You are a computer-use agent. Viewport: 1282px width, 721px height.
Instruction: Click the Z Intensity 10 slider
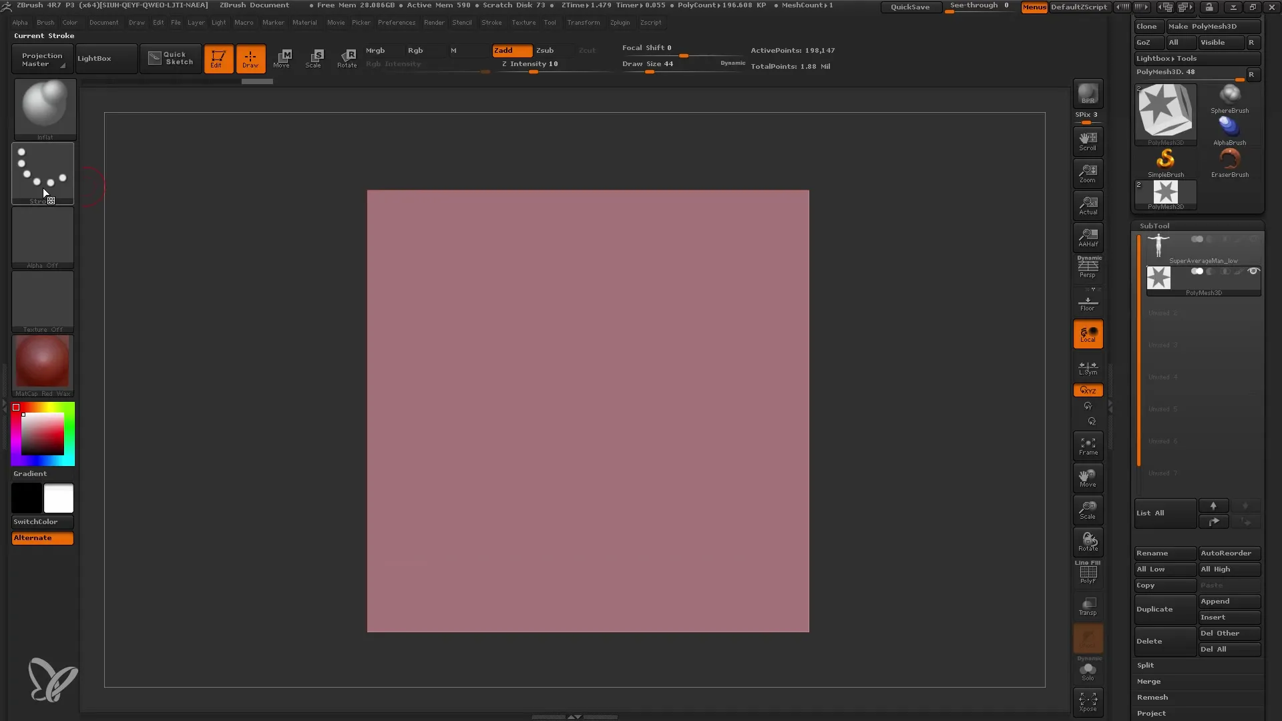[x=533, y=63]
